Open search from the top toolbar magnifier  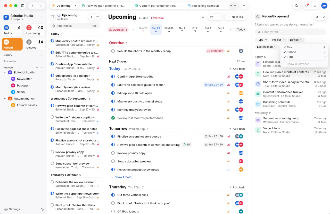tap(296, 6)
